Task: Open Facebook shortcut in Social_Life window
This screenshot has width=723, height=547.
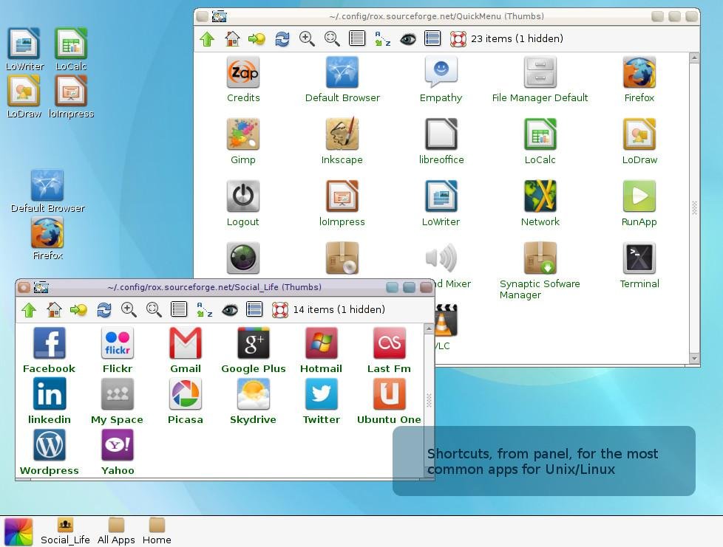Action: click(50, 343)
